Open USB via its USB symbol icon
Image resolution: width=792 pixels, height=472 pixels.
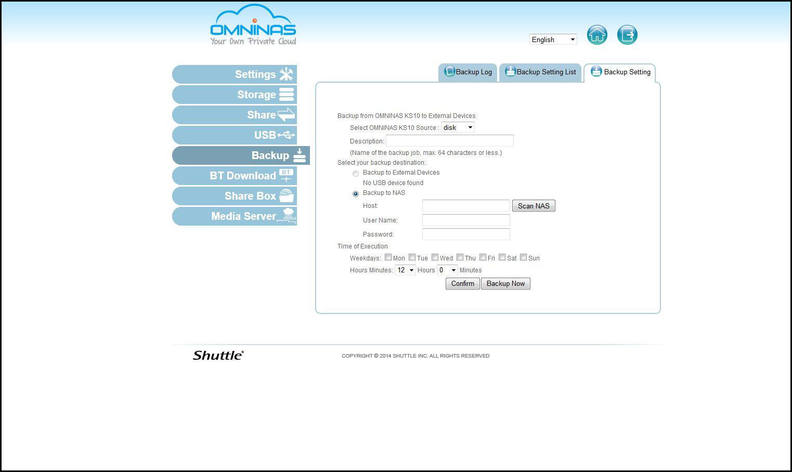click(287, 135)
